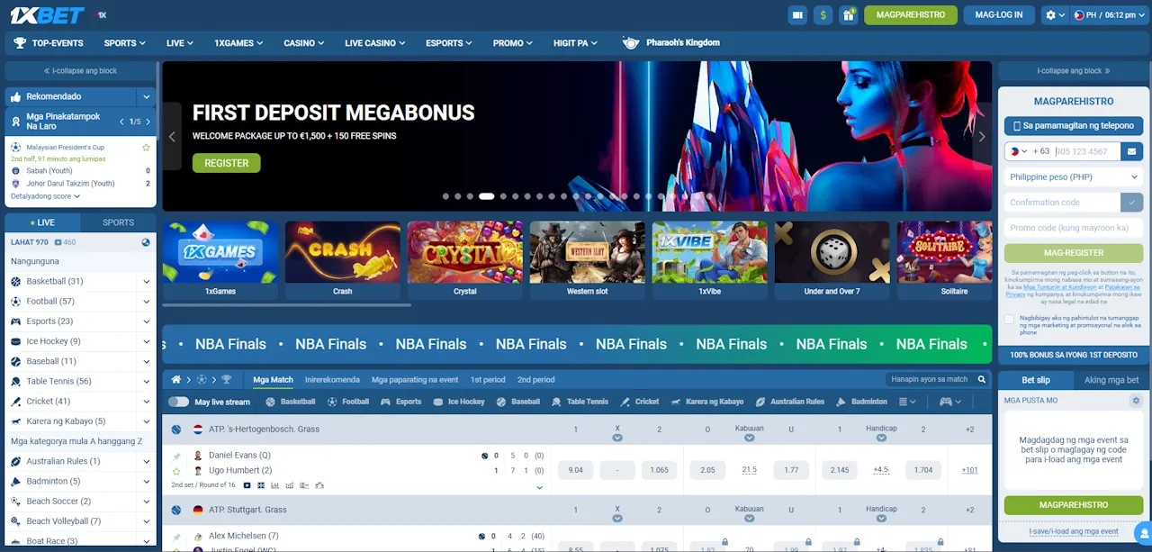Open the Crash game thumbnail

tap(343, 260)
